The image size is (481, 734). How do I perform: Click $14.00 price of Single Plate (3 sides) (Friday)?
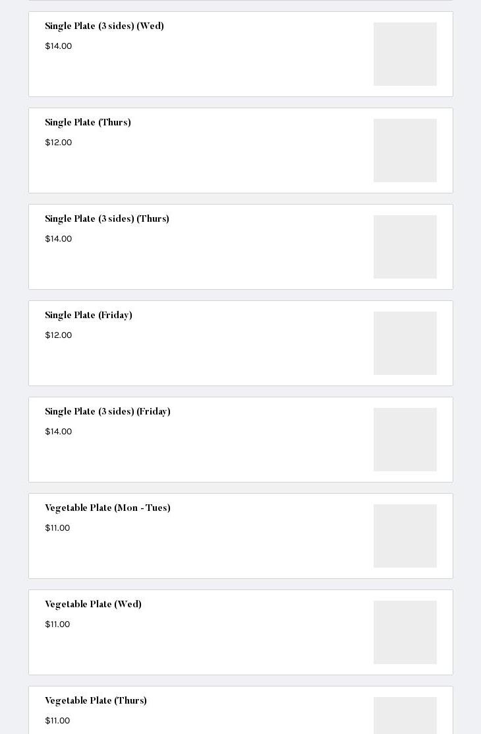58,432
